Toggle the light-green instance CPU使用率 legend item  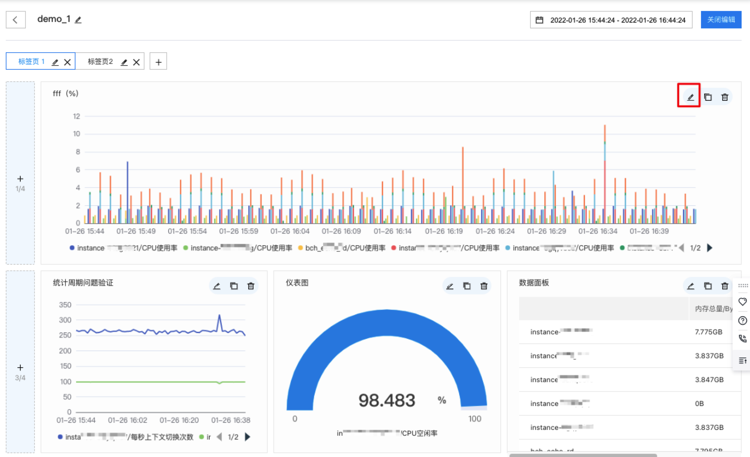pos(238,248)
